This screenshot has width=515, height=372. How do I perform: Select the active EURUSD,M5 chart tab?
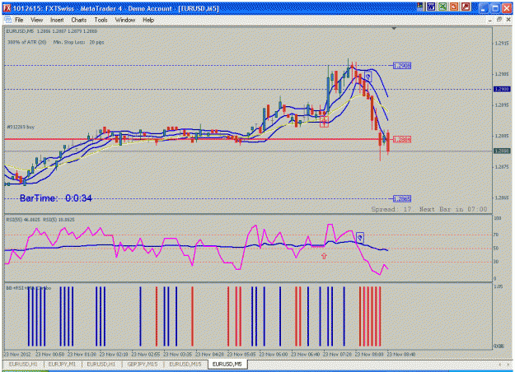pyautogui.click(x=227, y=364)
